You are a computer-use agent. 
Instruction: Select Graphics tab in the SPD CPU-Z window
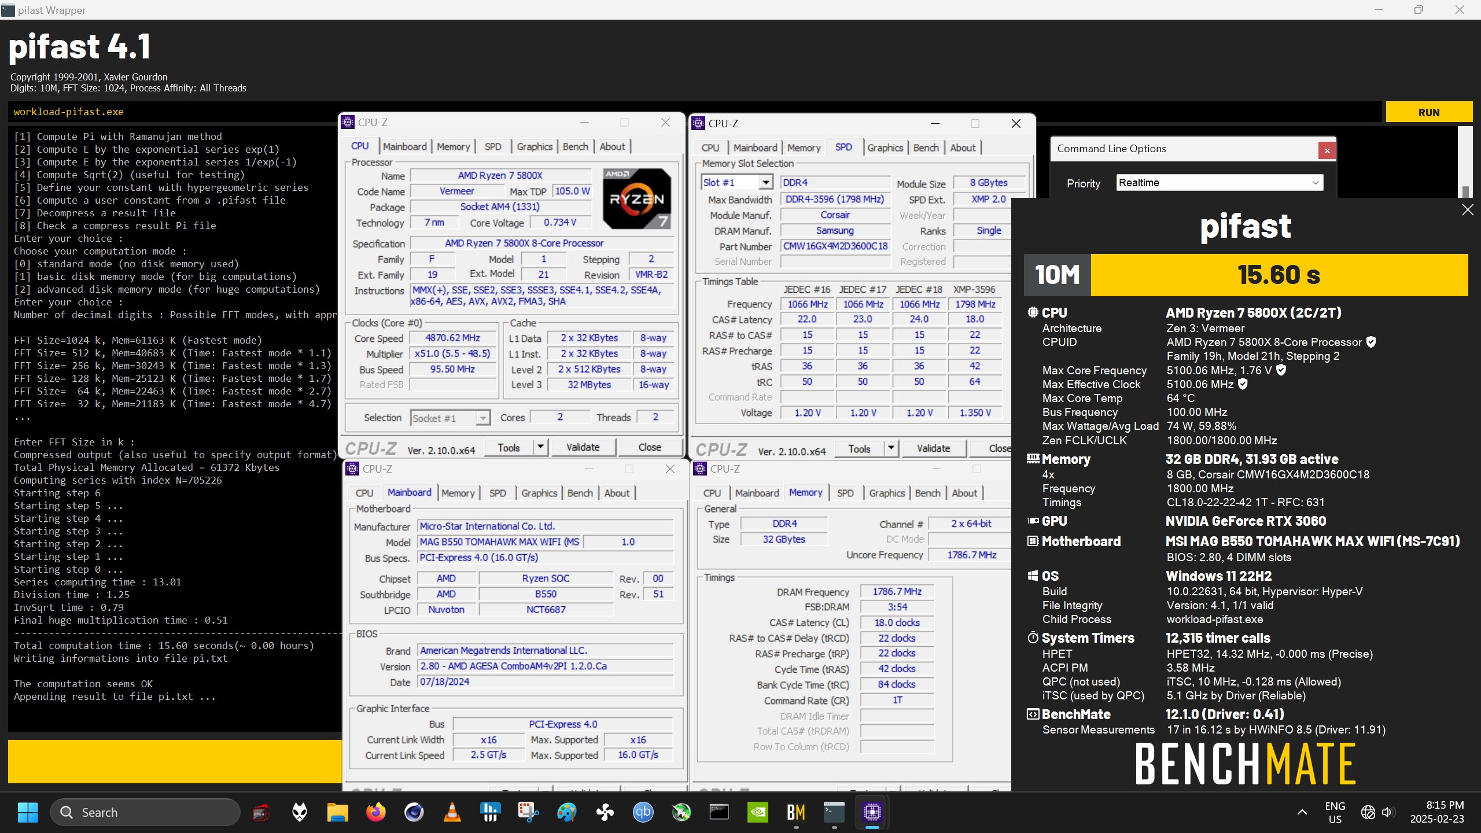click(885, 148)
